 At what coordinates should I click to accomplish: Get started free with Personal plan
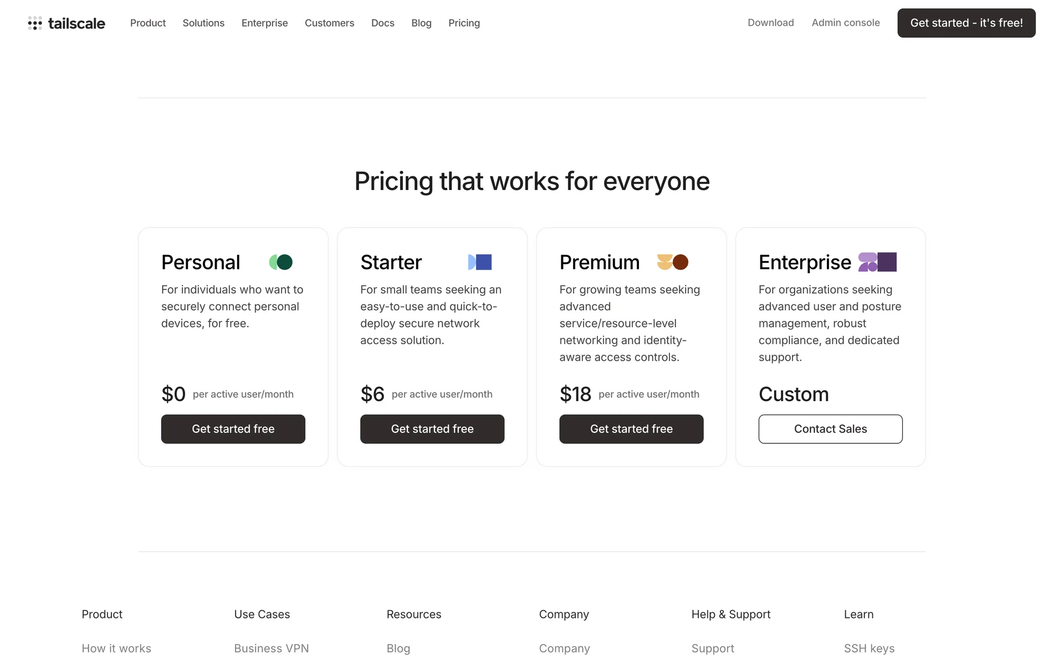click(233, 429)
